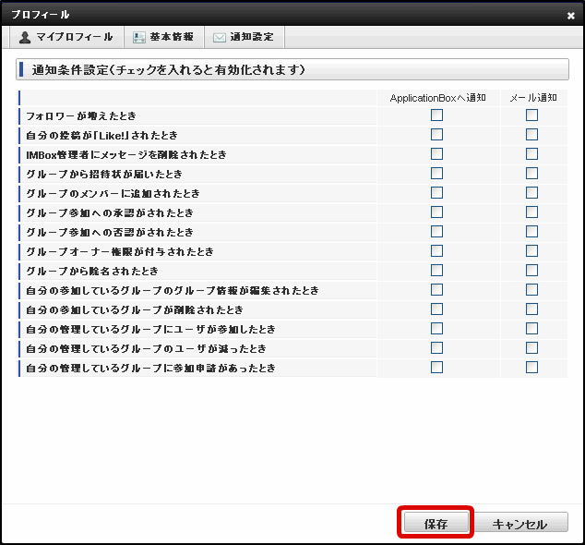Toggle mail box for 参加しているグループが削除されたとき
This screenshot has width=585, height=545.
coord(532,309)
